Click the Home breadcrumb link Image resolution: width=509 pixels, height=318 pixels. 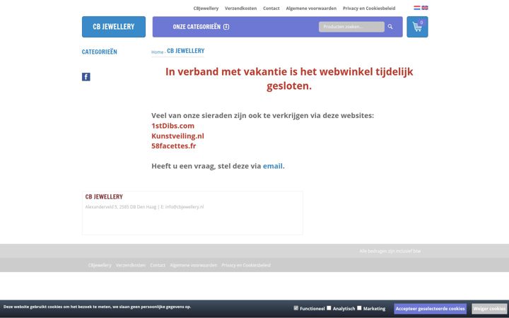[x=157, y=52]
